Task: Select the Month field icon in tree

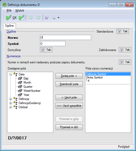Action: [x=20, y=83]
